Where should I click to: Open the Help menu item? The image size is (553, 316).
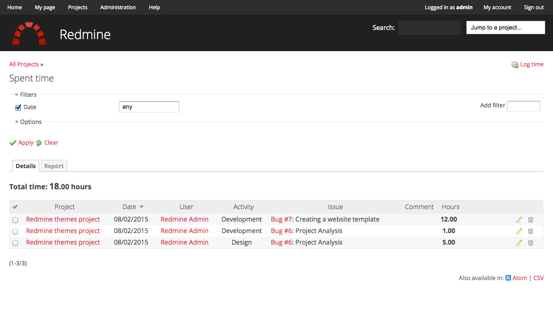click(154, 7)
